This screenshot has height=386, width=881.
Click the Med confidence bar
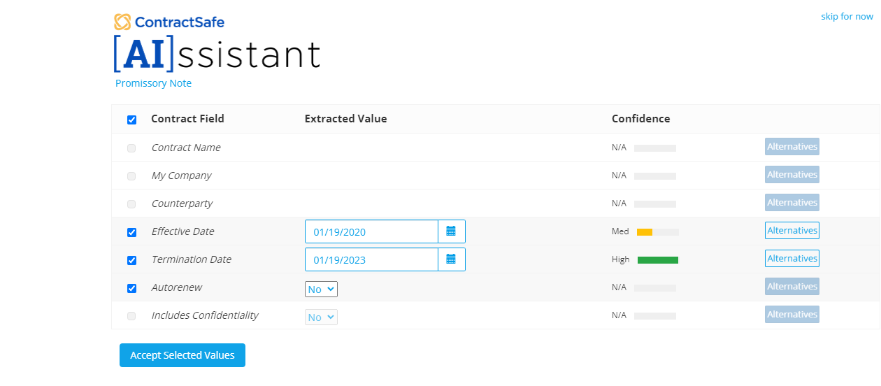658,232
